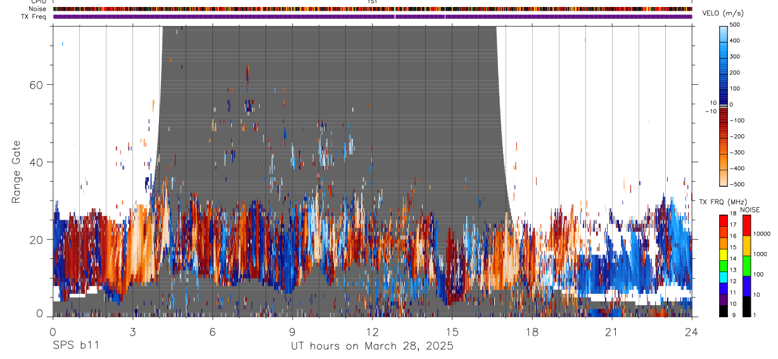778x359 pixels.
Task: Click the 'SPS b11' station label
Action: pos(75,346)
